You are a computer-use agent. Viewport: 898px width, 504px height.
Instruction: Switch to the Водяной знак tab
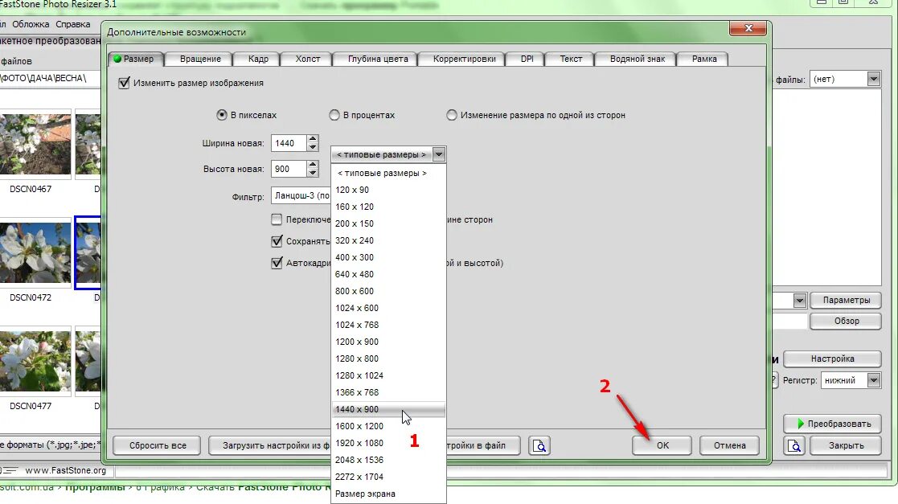[x=638, y=59]
